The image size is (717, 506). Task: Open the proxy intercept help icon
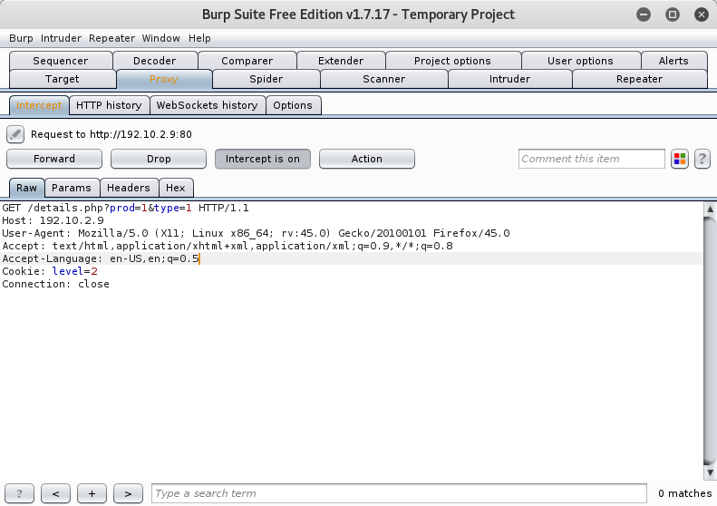(702, 159)
